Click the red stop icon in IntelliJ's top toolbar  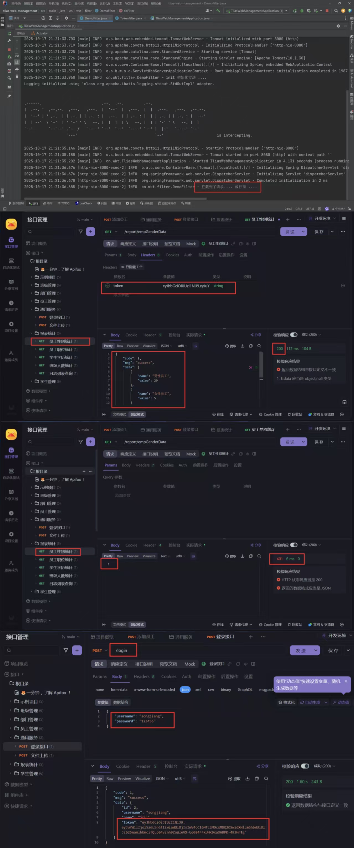[327, 11]
